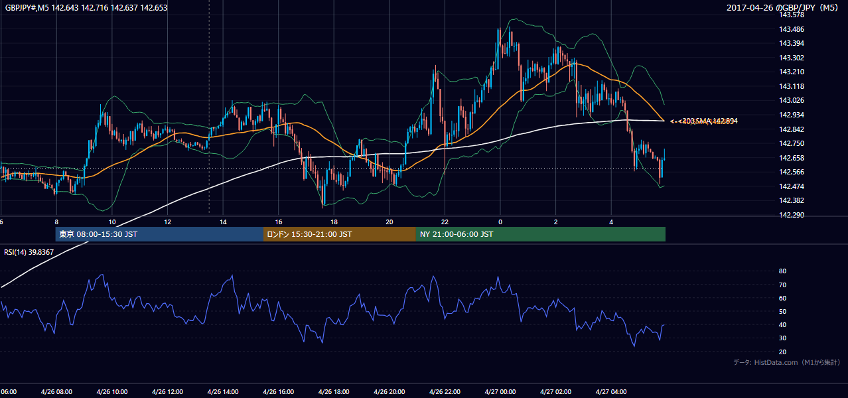Click RSI scale value 20
848x398 pixels.
pos(782,352)
